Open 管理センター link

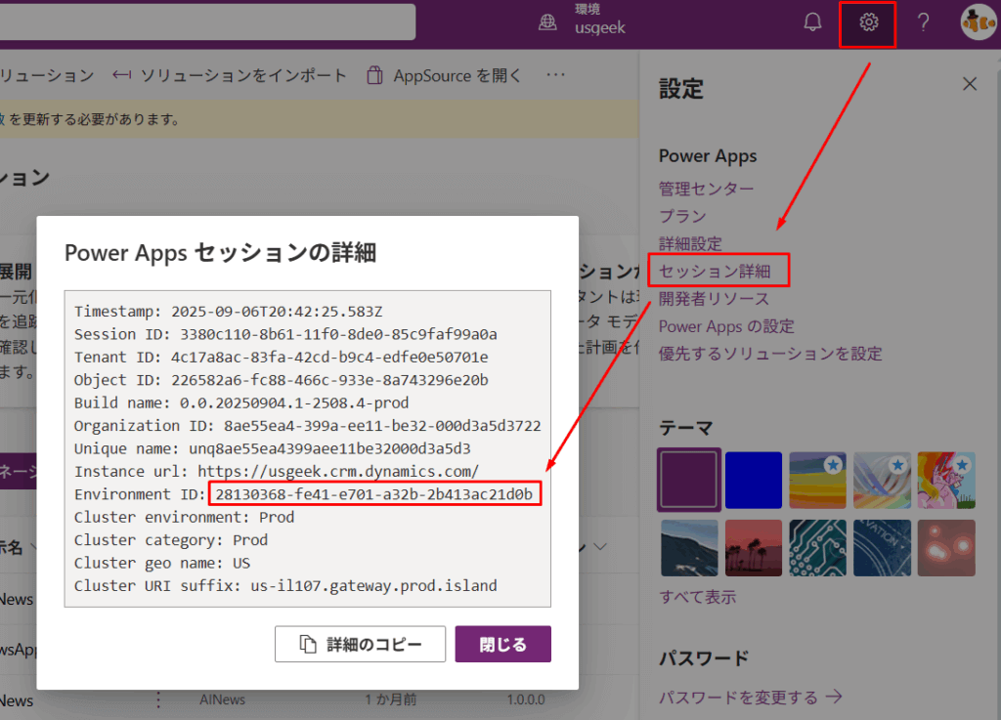click(x=706, y=189)
